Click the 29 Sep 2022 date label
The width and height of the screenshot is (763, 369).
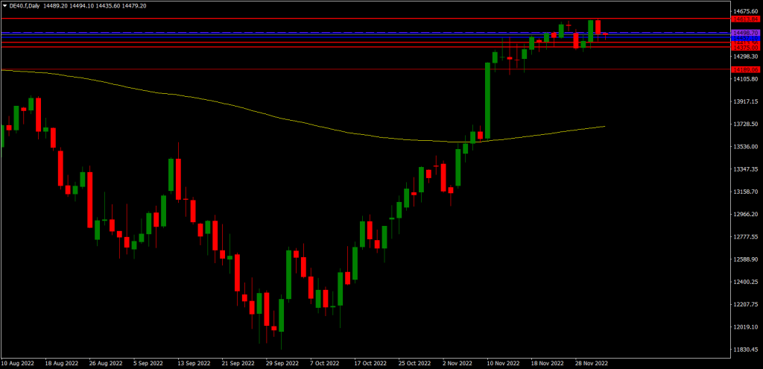282,364
